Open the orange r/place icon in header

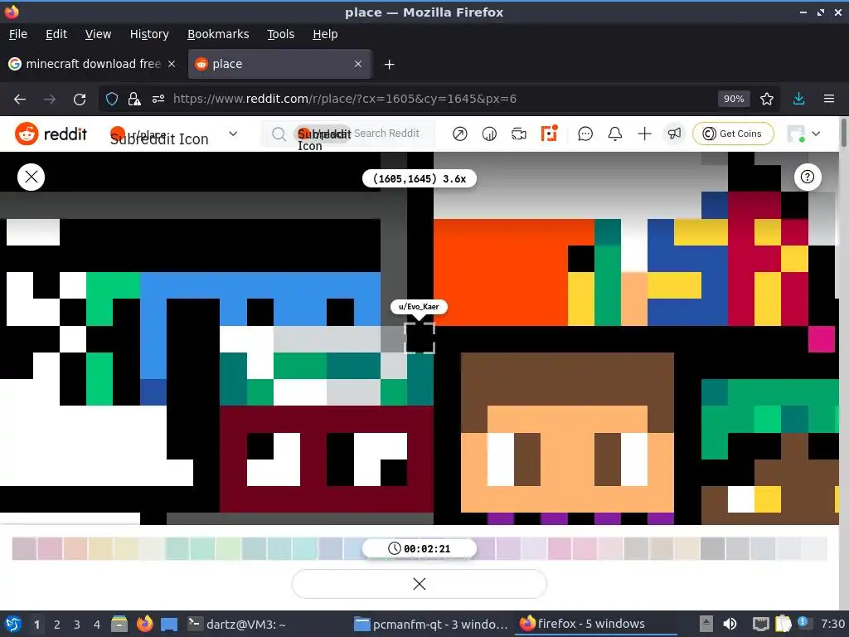pos(549,134)
